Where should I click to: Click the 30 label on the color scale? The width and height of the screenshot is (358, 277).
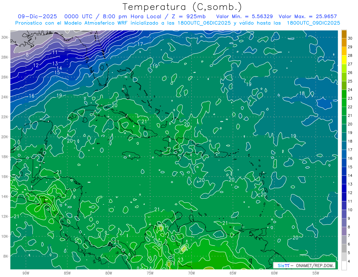350,38
